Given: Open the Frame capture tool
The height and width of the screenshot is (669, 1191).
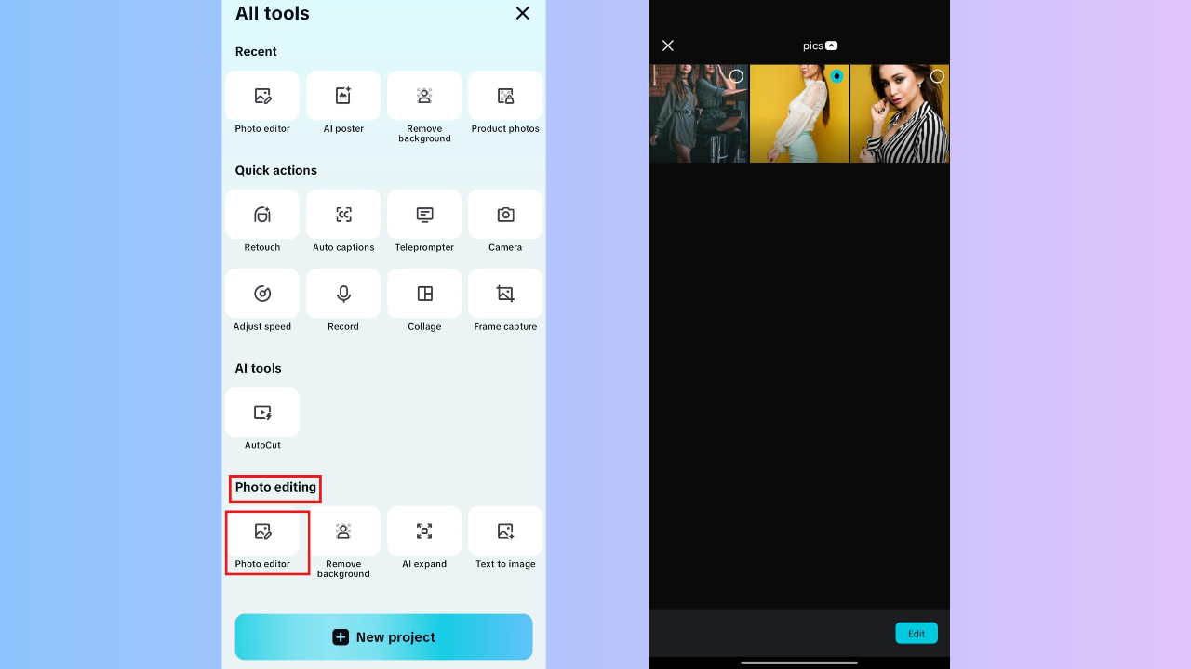Looking at the screenshot, I should coord(505,294).
